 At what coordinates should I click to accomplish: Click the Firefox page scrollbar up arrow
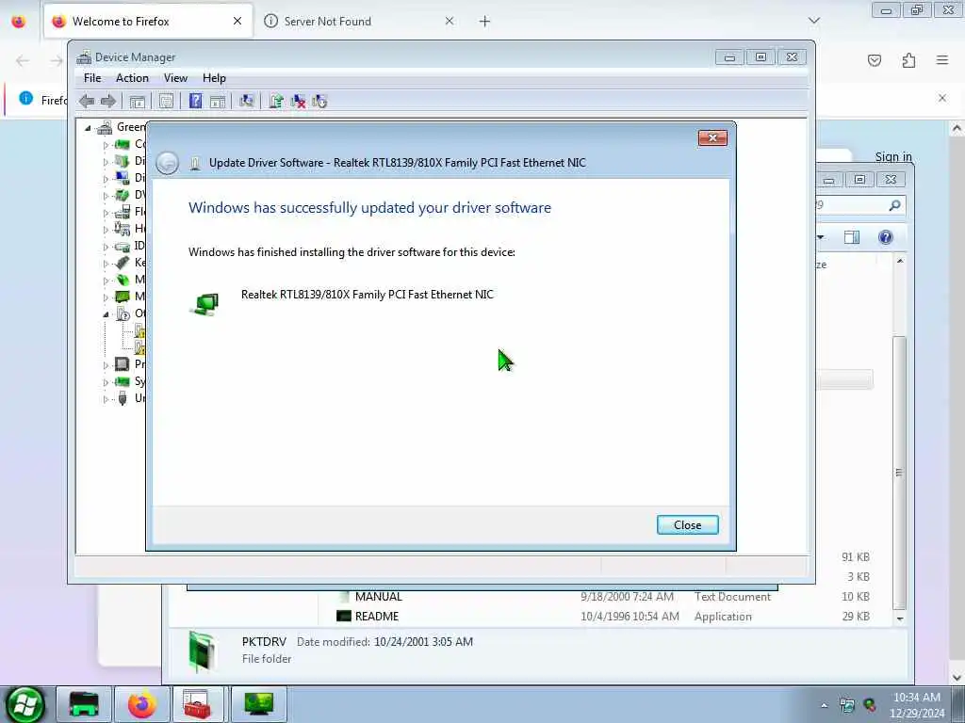pyautogui.click(x=957, y=128)
